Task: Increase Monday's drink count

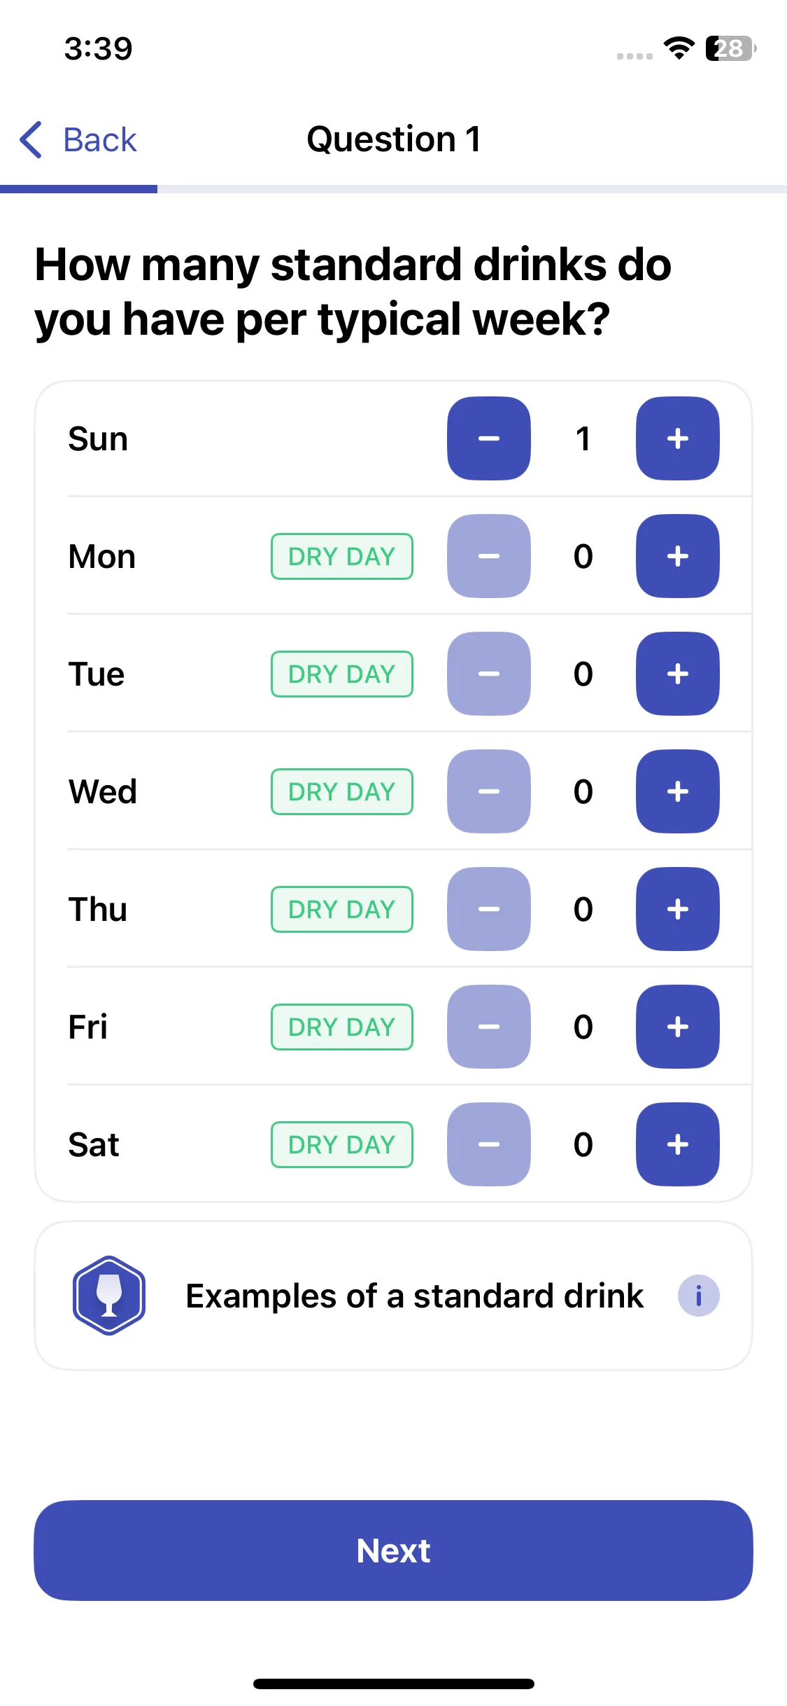Action: pyautogui.click(x=677, y=556)
